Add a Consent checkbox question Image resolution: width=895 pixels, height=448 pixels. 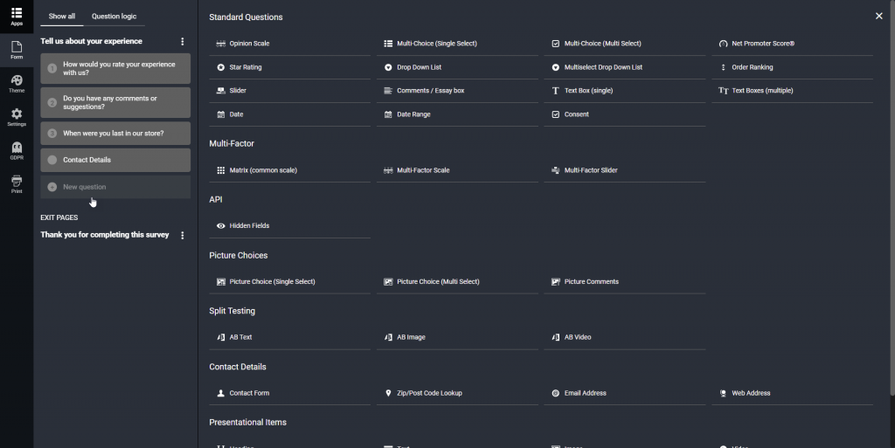(576, 114)
